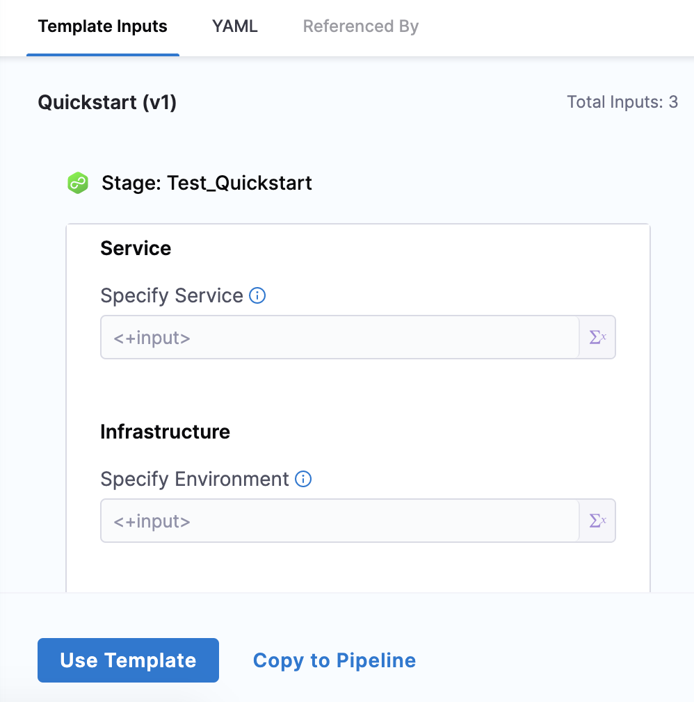This screenshot has height=702, width=694.
Task: Click the Specify Environment field label
Action: pyautogui.click(x=195, y=480)
